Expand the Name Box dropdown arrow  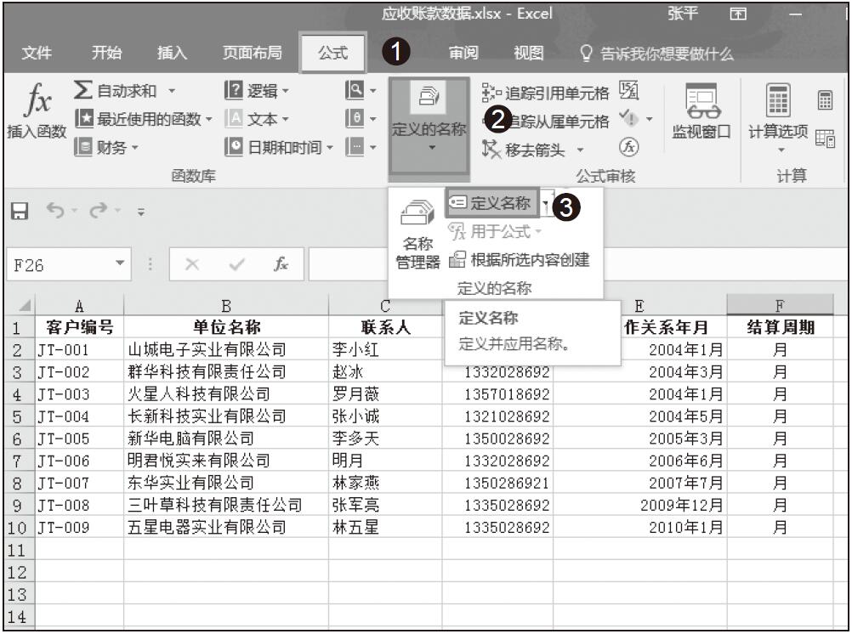[120, 264]
